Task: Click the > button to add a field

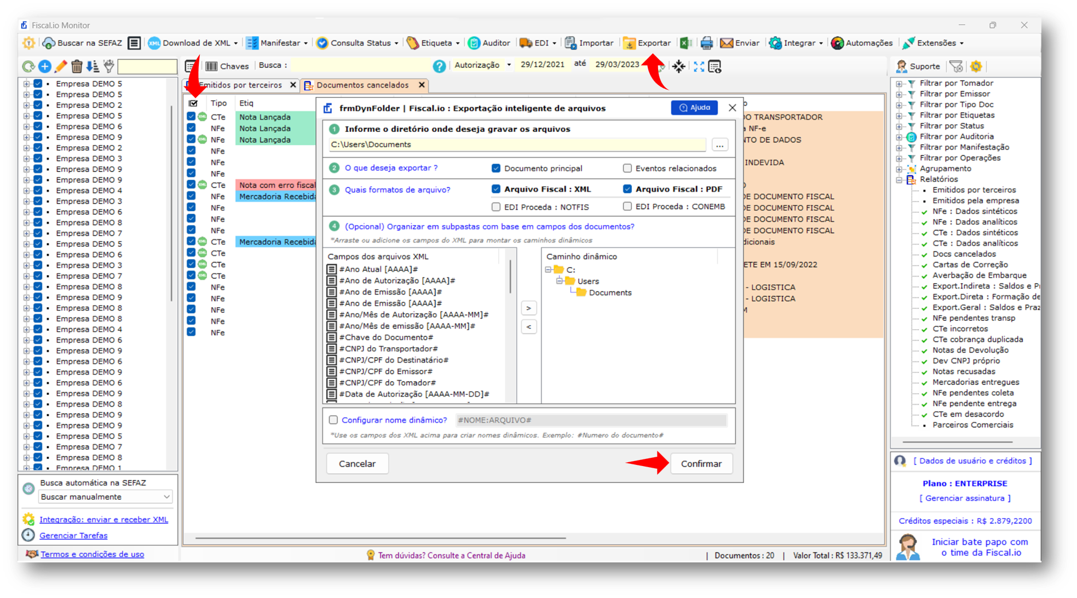Action: coord(528,308)
